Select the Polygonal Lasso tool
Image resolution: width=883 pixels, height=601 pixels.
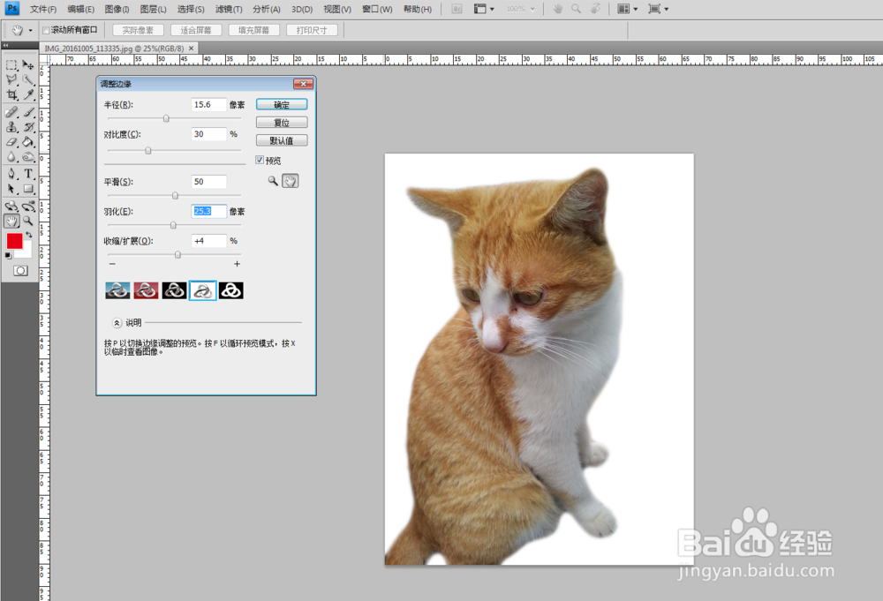(11, 80)
